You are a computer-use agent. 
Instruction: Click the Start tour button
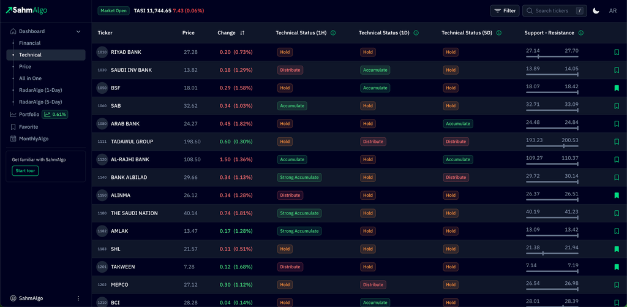(25, 171)
